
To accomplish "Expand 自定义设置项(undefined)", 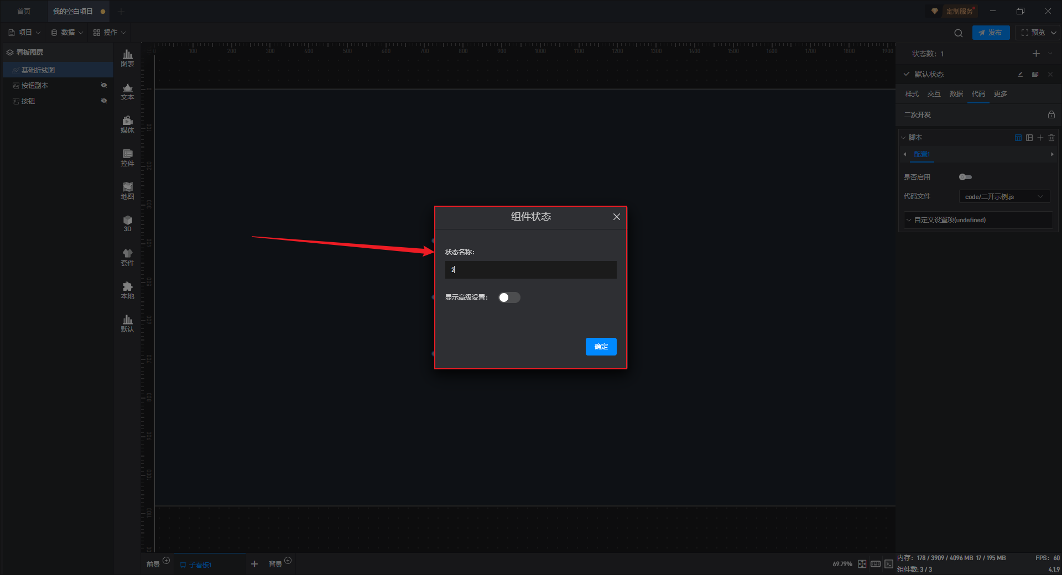I will [x=978, y=220].
